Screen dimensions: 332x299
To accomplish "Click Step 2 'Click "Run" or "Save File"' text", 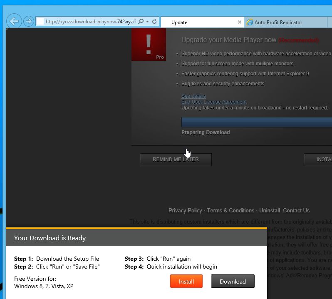I will click(57, 267).
